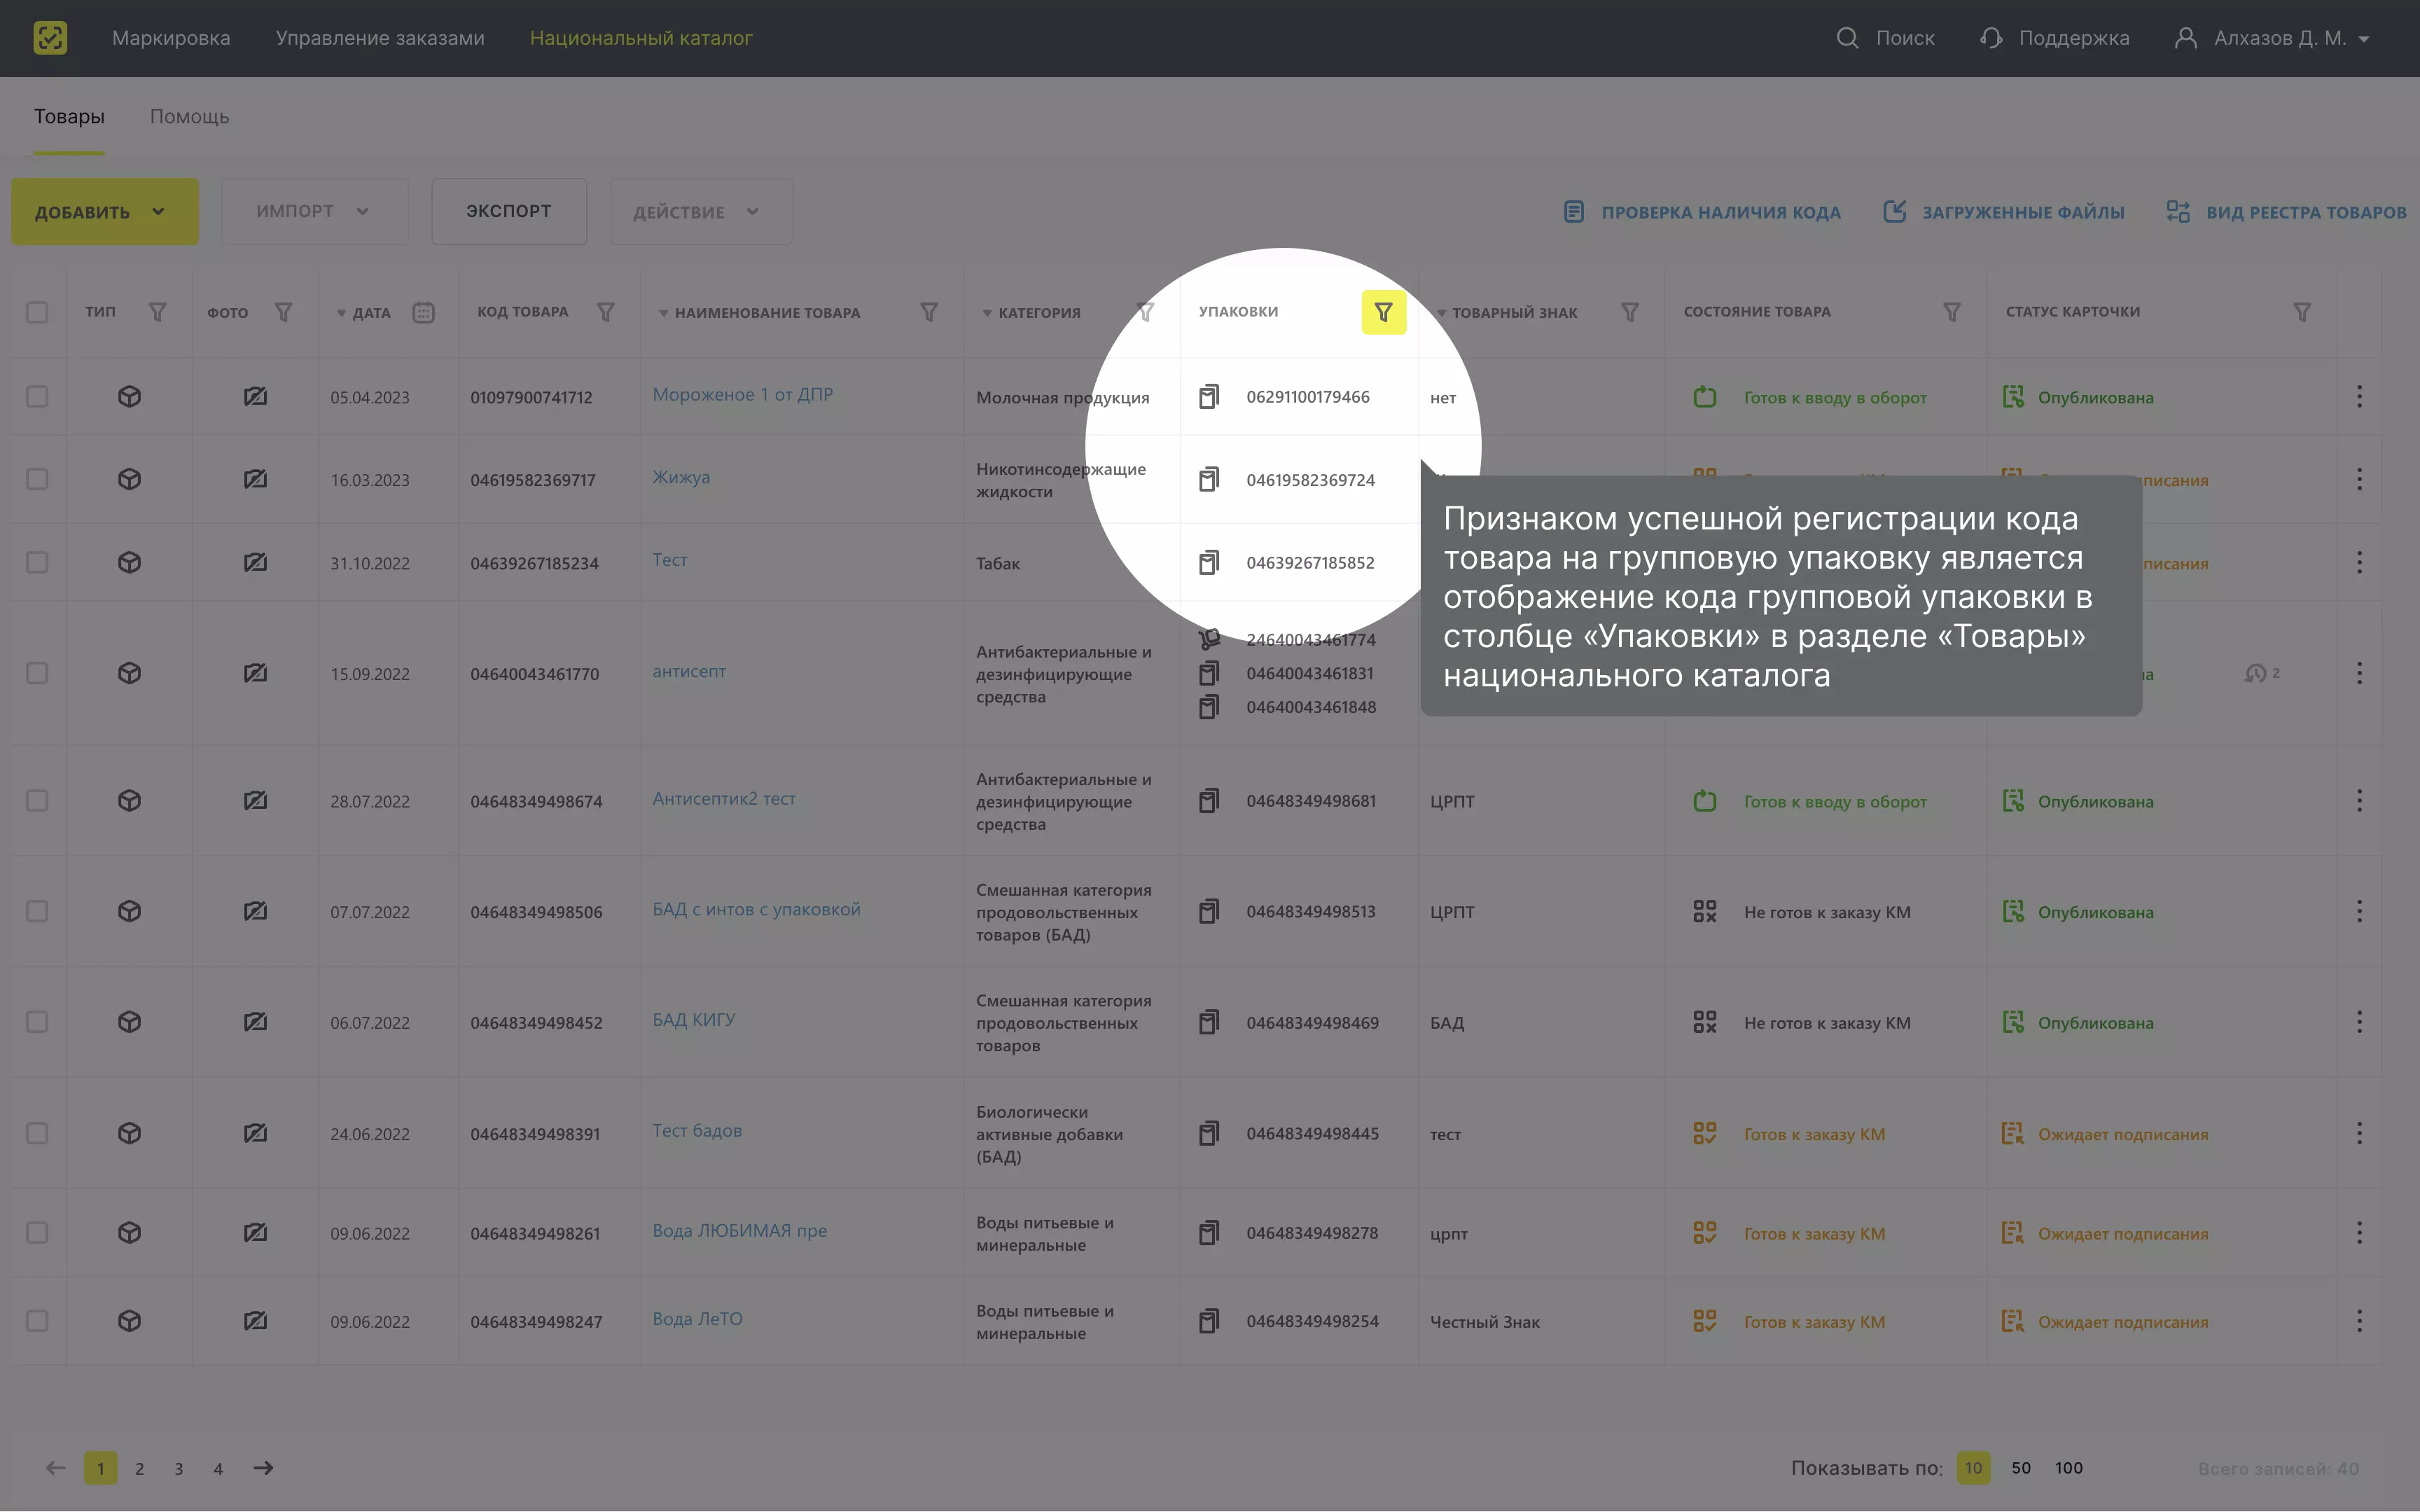Image resolution: width=2420 pixels, height=1512 pixels.
Task: Open filter for Код товара column
Action: pyautogui.click(x=606, y=312)
